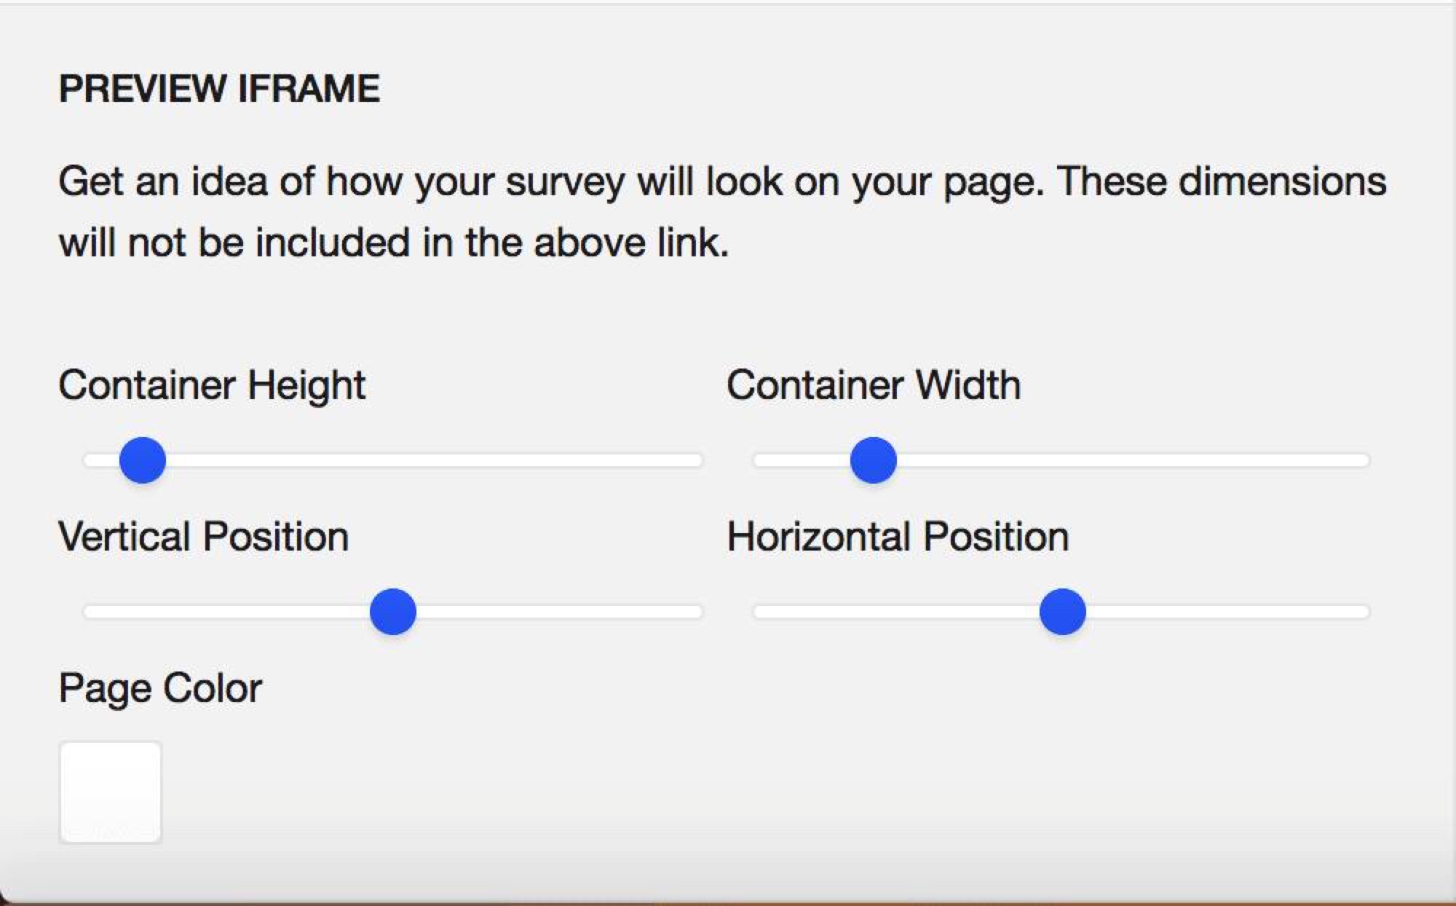Click the Container Width label
This screenshot has height=906, width=1456.
[874, 386]
